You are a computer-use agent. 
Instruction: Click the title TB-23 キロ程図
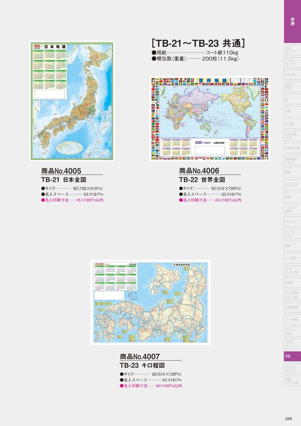click(x=142, y=365)
